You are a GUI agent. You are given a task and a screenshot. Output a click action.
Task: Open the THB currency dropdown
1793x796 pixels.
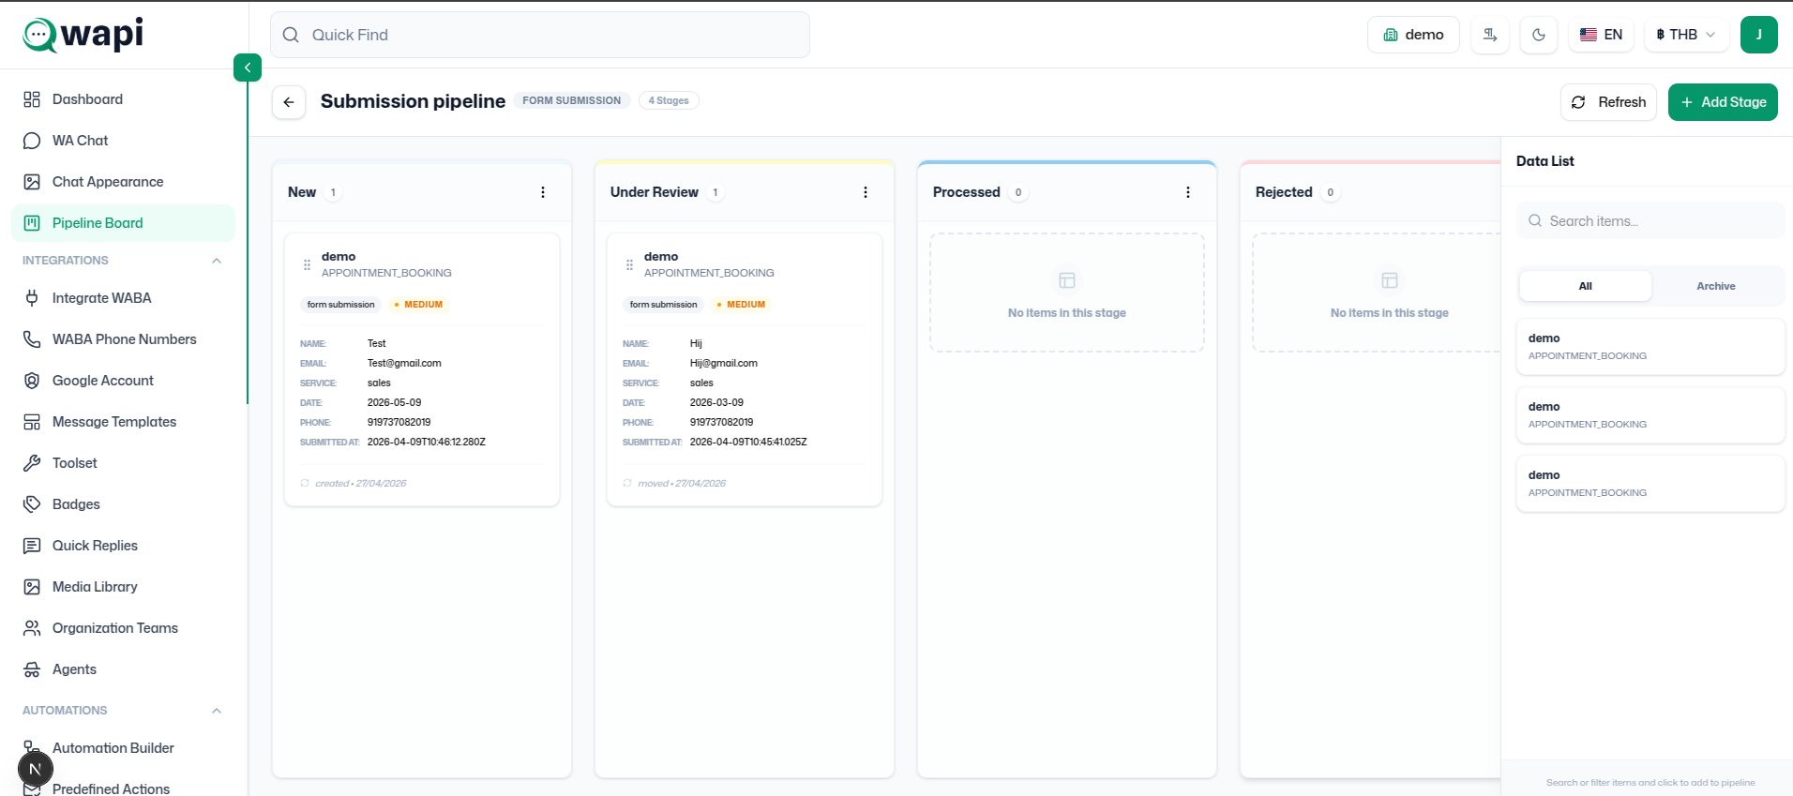(1686, 35)
